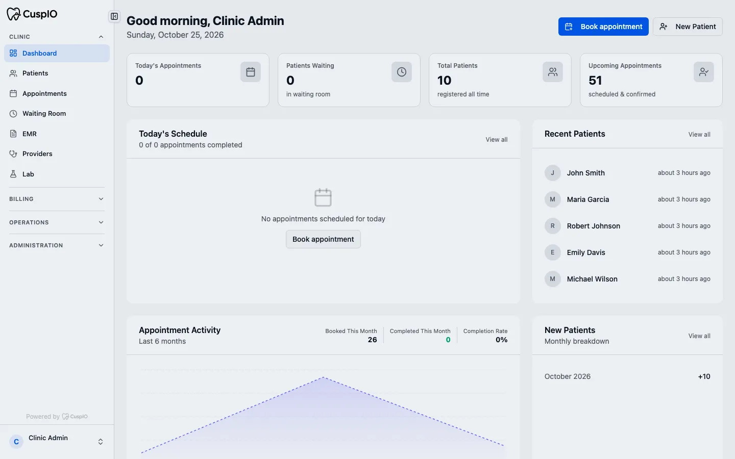
Task: Open Maria Garcia's patient entry
Action: point(627,199)
